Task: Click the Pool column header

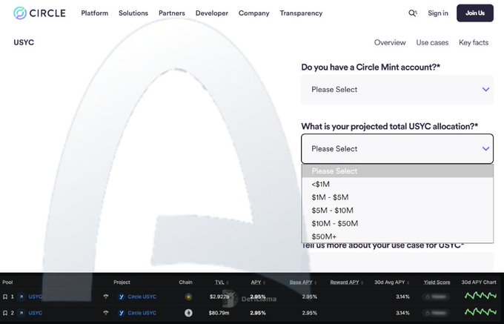Action: coord(7,282)
